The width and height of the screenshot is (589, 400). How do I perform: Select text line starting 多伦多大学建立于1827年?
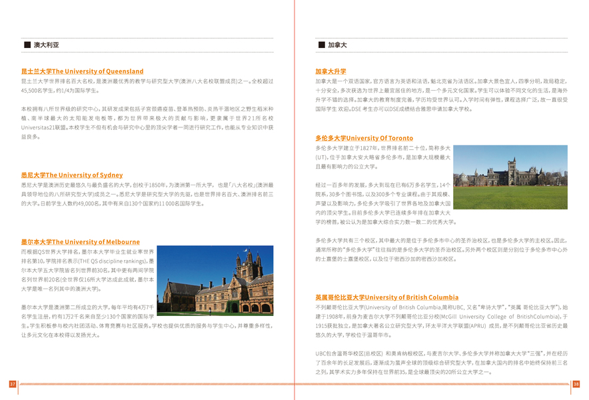coord(382,148)
